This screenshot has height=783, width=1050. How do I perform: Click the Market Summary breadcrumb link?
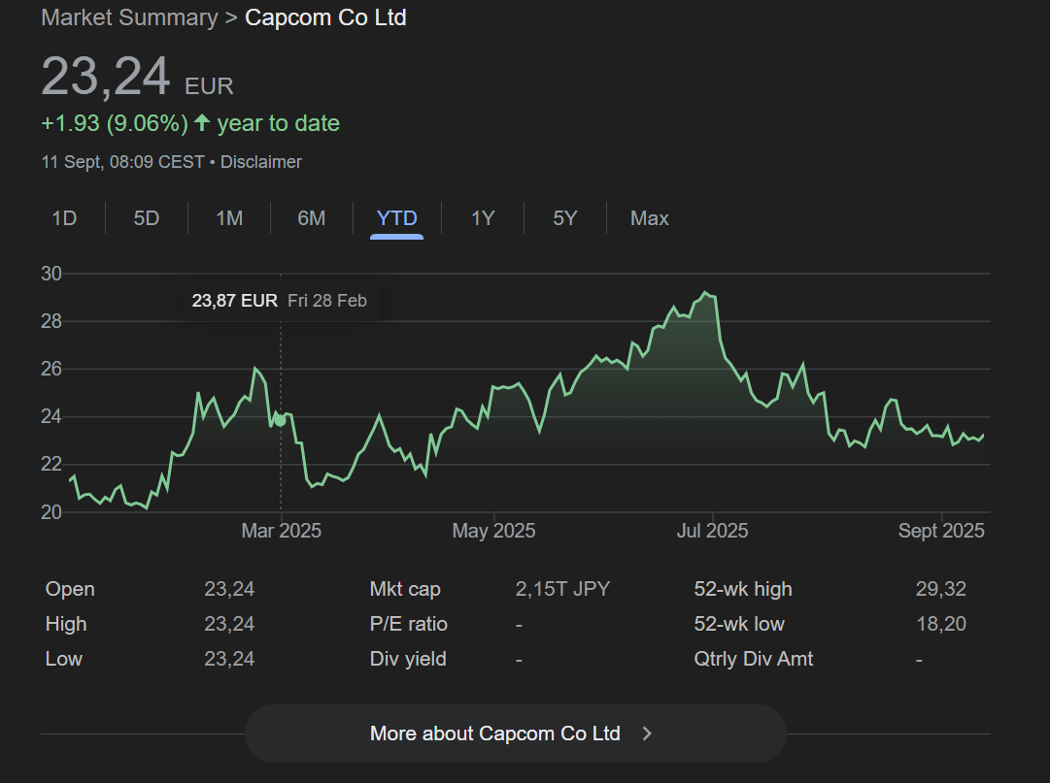[129, 17]
